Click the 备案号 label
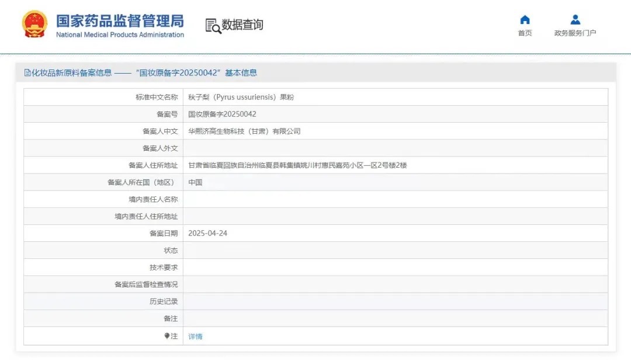 pos(167,114)
